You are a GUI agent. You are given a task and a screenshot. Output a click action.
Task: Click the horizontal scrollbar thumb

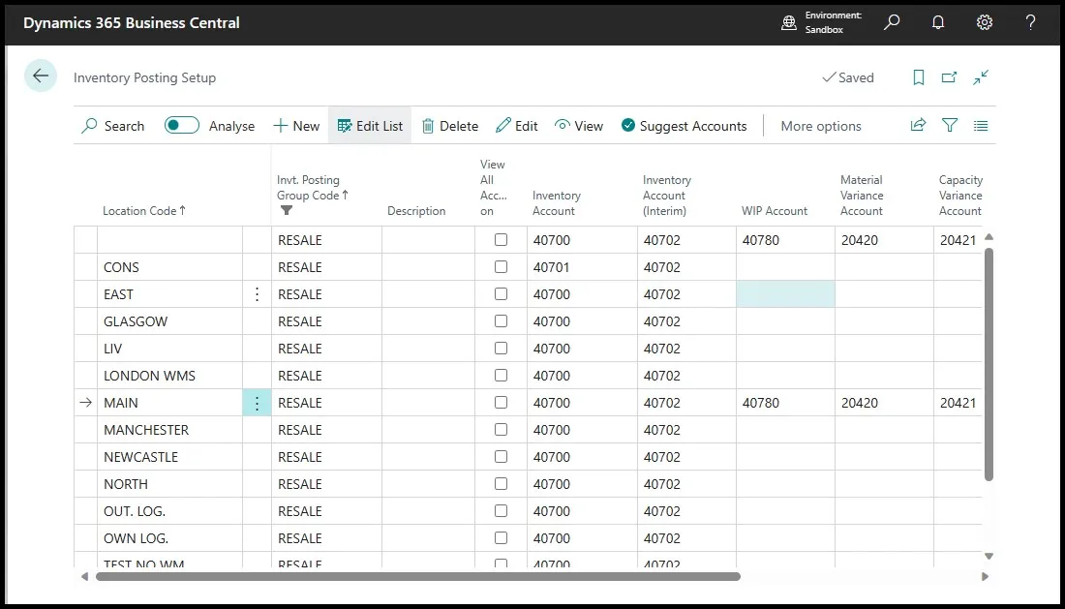point(417,576)
